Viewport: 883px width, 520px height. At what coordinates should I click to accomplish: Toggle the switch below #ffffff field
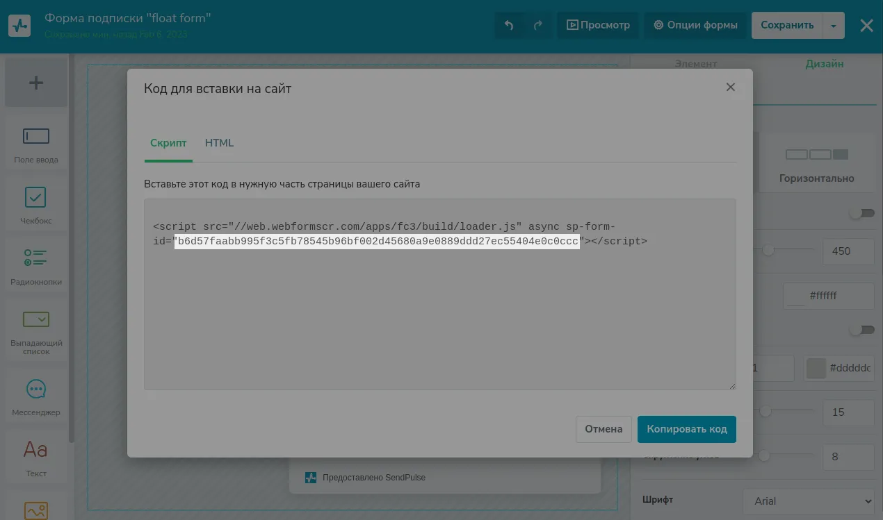862,330
